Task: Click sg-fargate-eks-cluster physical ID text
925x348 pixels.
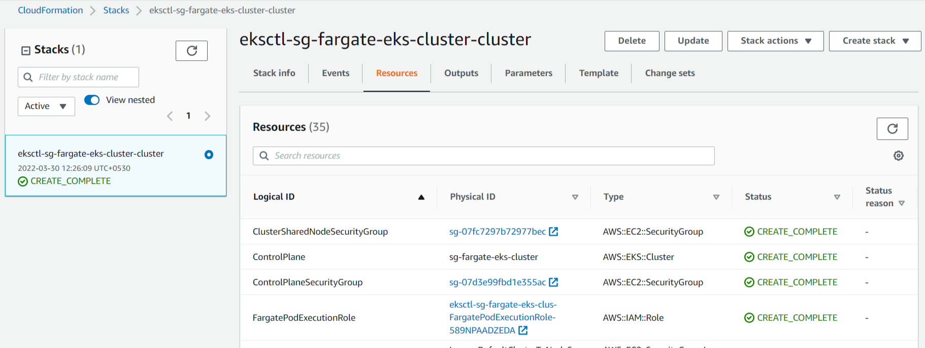Action: click(493, 257)
